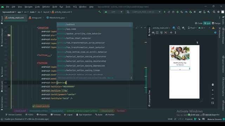The image size is (225, 126).
Task: Jump to next highlighted error down arrow
Action: tap(145, 28)
